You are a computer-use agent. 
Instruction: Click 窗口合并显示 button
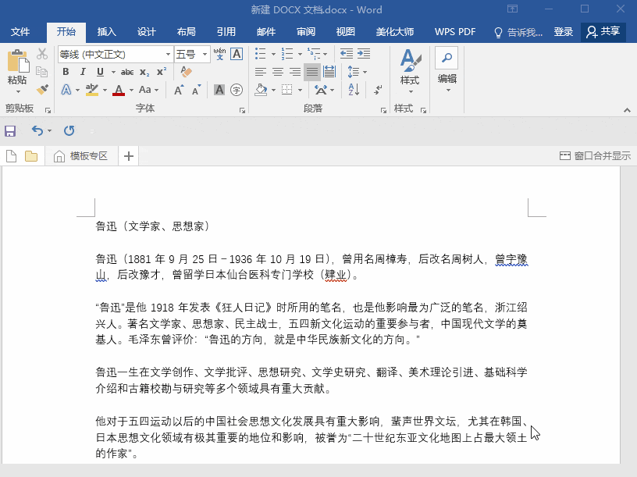[x=595, y=156]
